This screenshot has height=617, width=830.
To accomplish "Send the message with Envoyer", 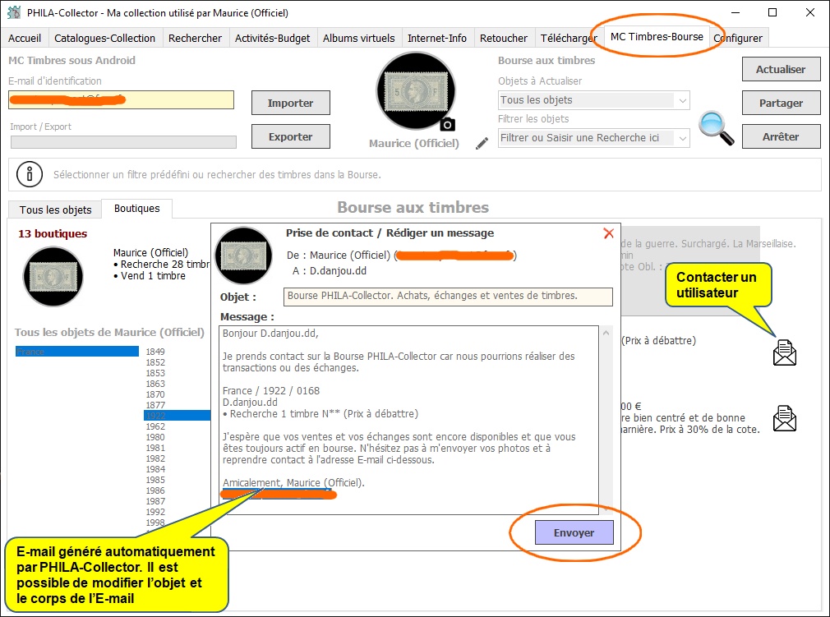I will tap(574, 532).
